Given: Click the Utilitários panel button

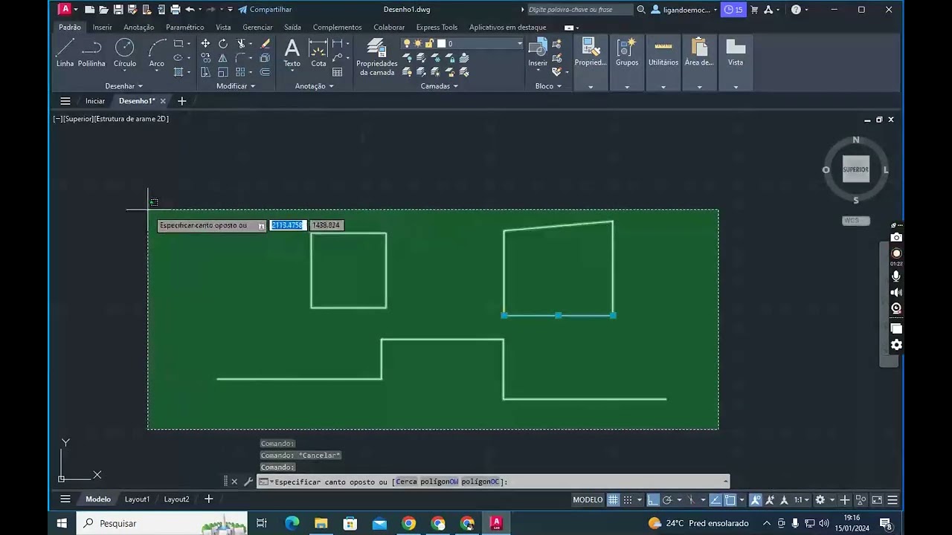Looking at the screenshot, I should (663, 53).
